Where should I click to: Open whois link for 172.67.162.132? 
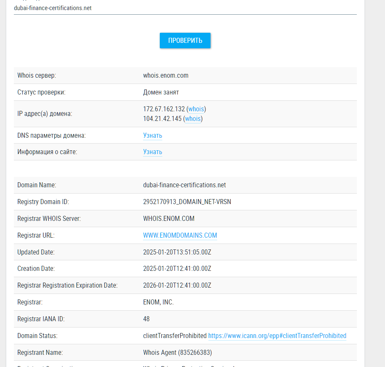[196, 109]
